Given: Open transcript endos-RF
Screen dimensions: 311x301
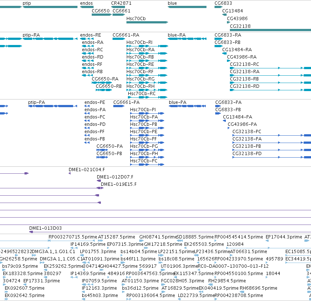Looking at the screenshot, I should click(x=92, y=64).
